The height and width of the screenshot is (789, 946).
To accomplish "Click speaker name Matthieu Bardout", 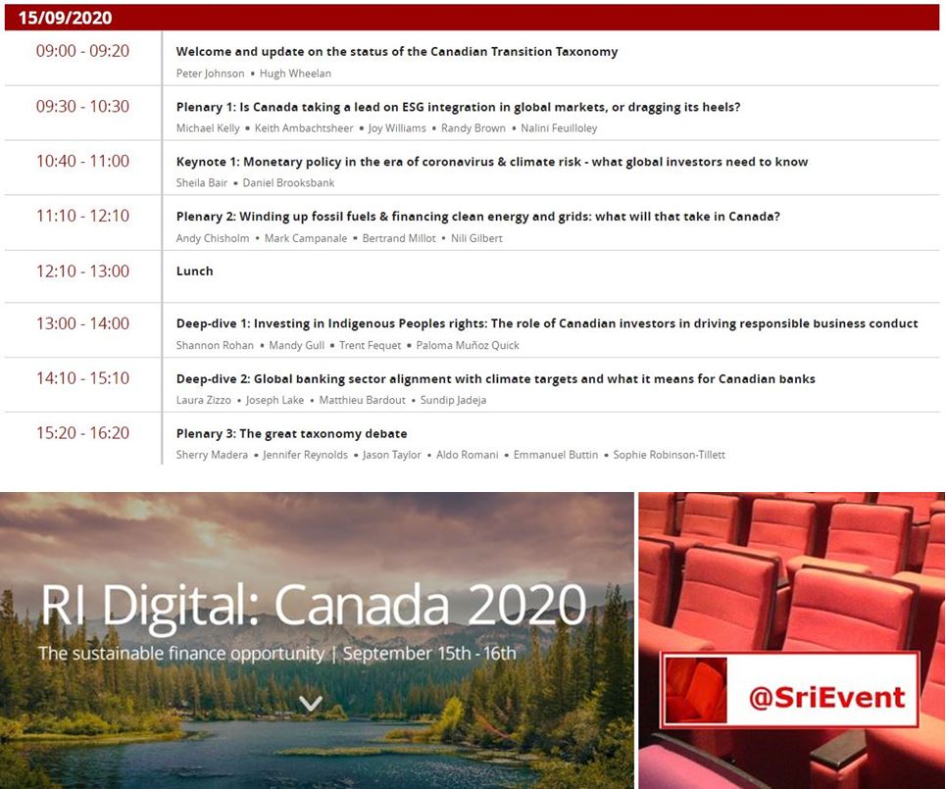I will tap(362, 400).
